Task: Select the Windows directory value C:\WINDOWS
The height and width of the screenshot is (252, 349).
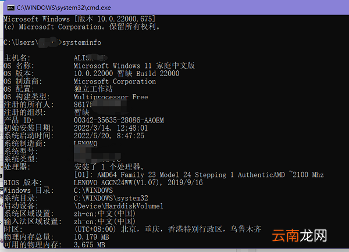Action: tap(93, 190)
